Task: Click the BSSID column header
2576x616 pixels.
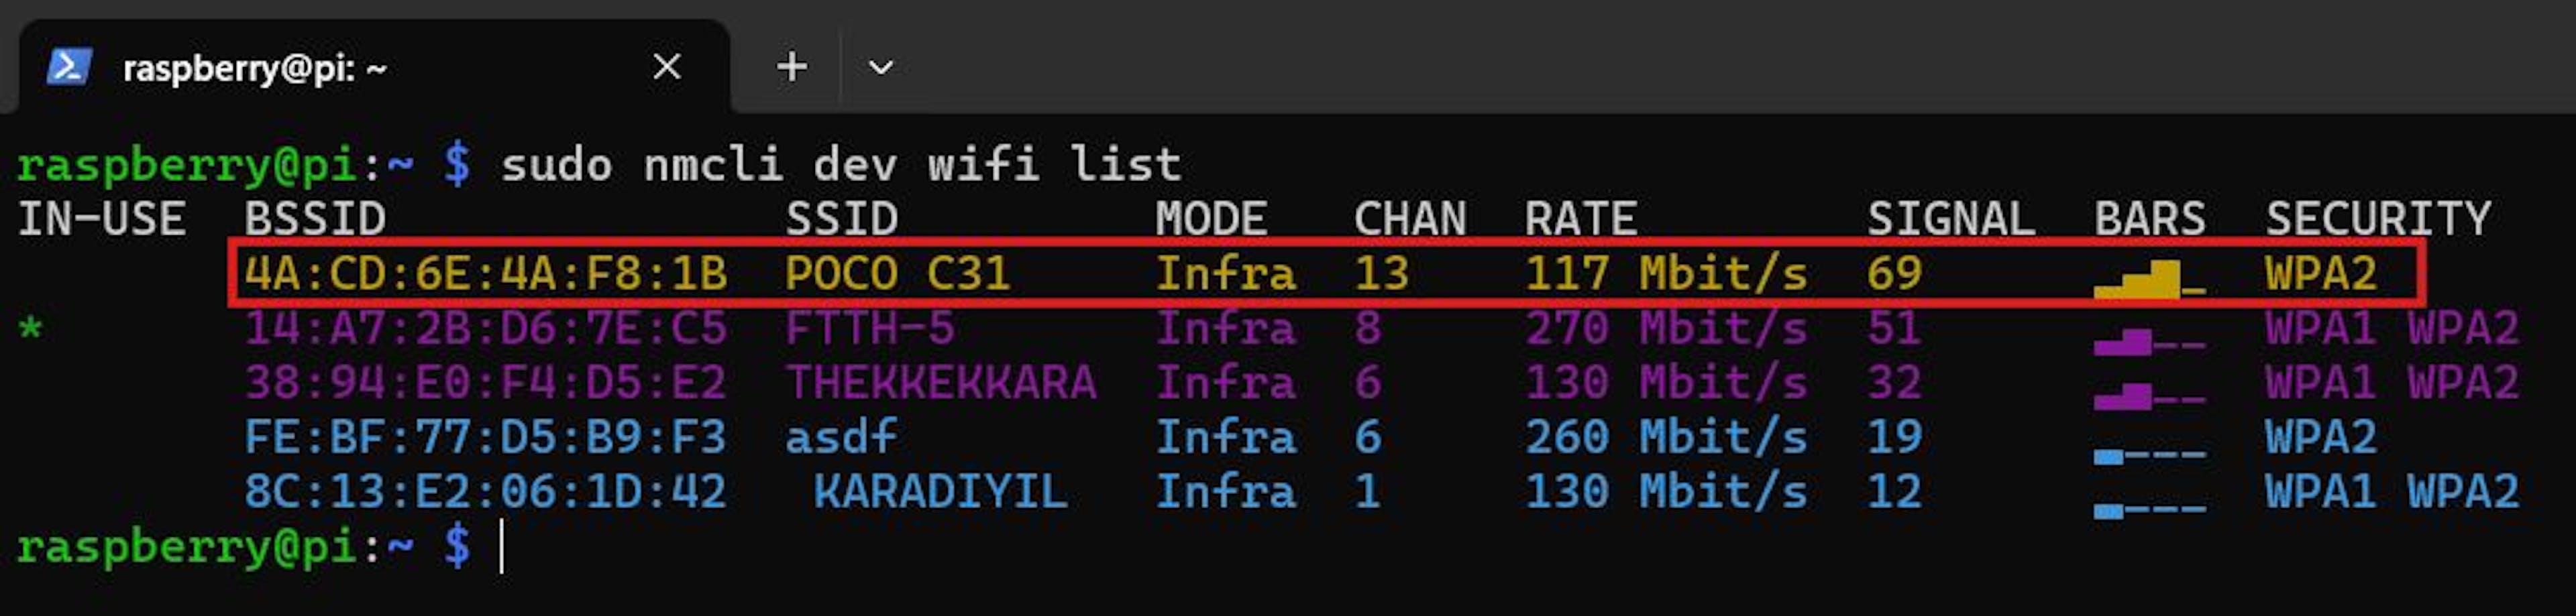Action: (315, 219)
